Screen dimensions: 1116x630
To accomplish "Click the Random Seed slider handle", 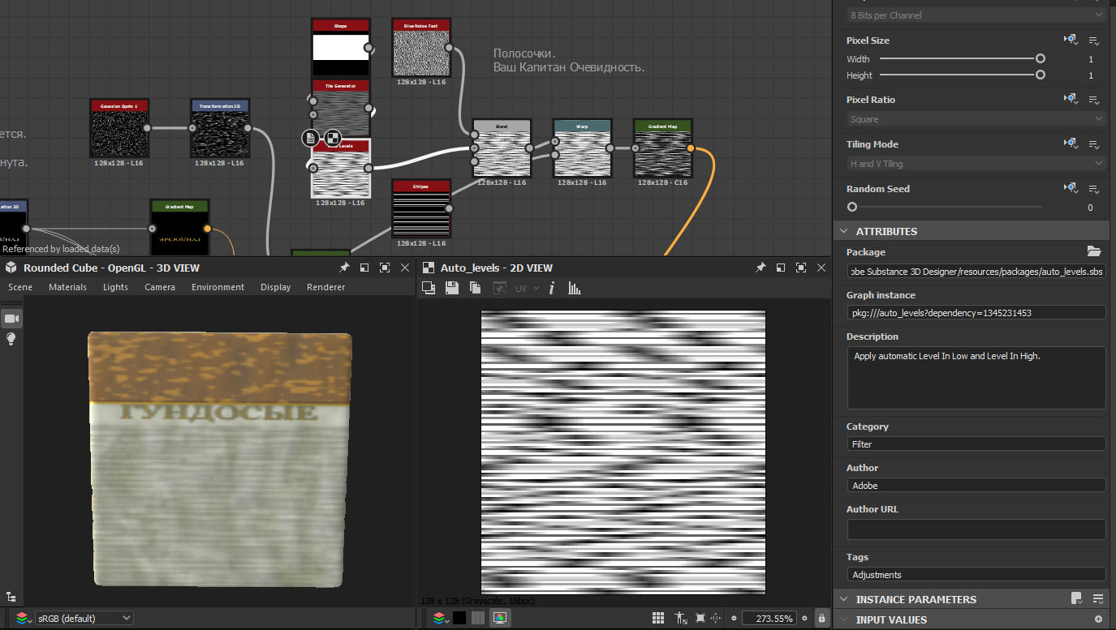I will click(851, 207).
